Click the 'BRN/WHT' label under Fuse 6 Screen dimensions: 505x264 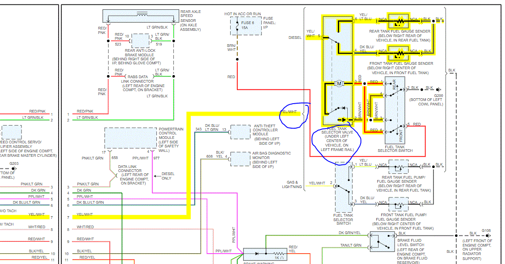click(x=231, y=48)
